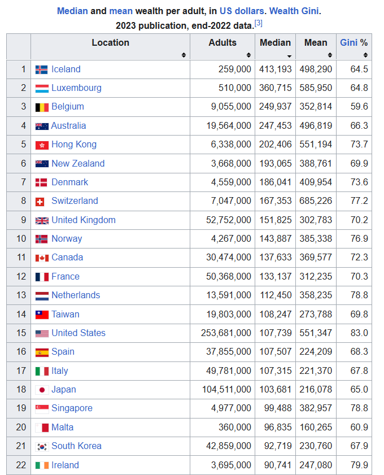Screen dimensions: 384x475
Task: Click the Denmark flag icon
Action: click(41, 182)
